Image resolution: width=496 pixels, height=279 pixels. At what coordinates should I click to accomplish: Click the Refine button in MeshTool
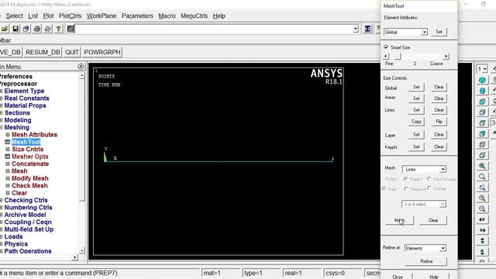pyautogui.click(x=426, y=261)
